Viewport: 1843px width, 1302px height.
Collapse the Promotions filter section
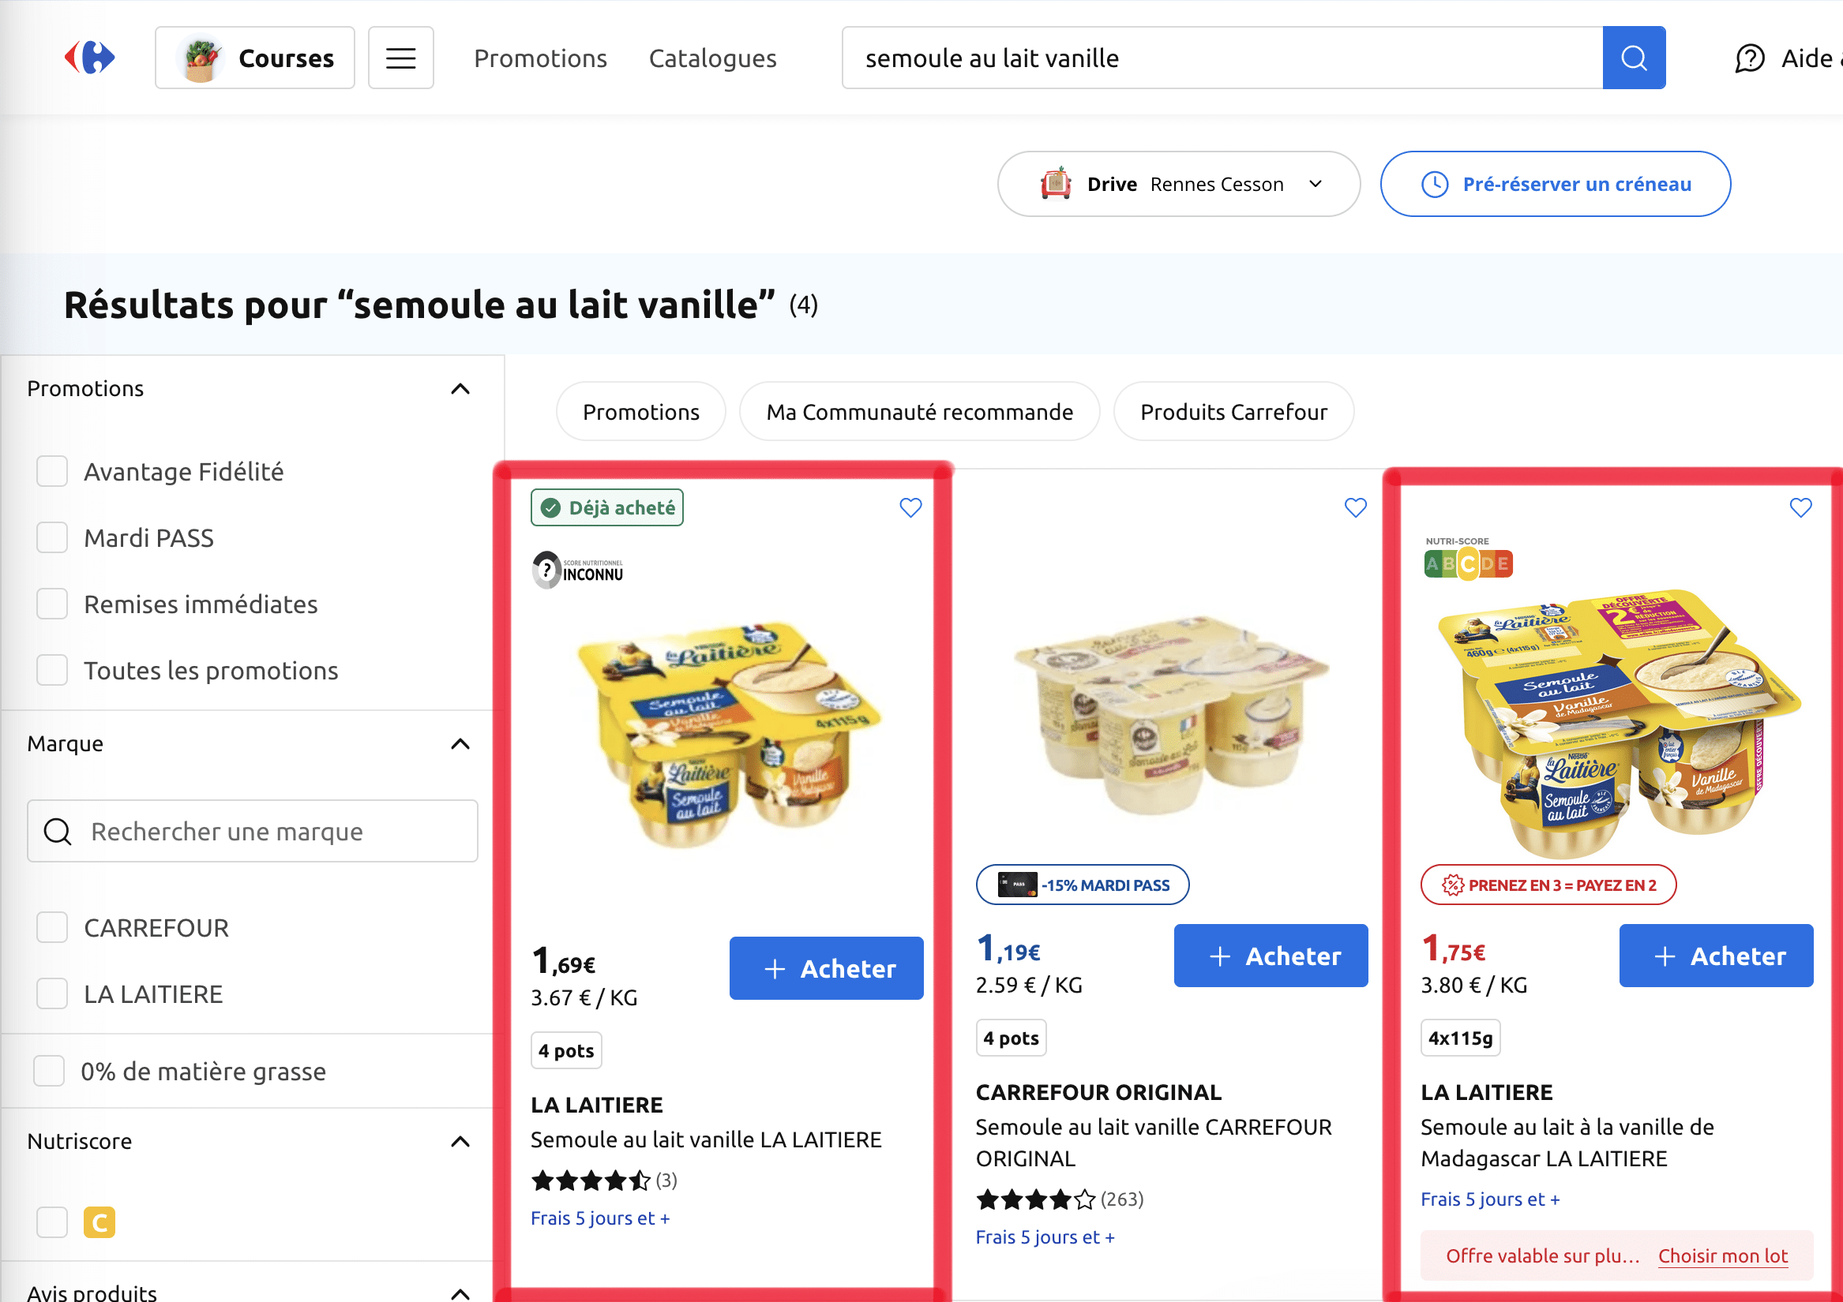(x=460, y=389)
